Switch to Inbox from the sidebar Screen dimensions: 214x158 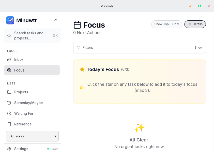pos(19,59)
